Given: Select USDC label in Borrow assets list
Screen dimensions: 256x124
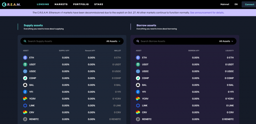Looking at the screenshot, I should pos(145,71).
